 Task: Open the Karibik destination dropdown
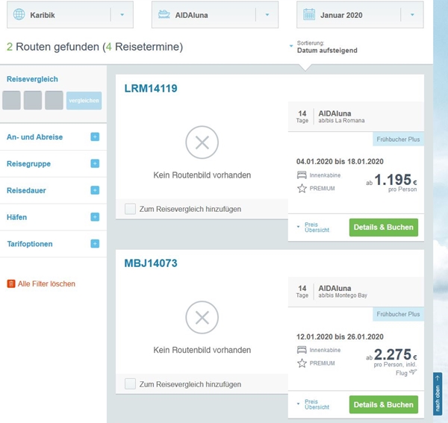click(x=122, y=15)
